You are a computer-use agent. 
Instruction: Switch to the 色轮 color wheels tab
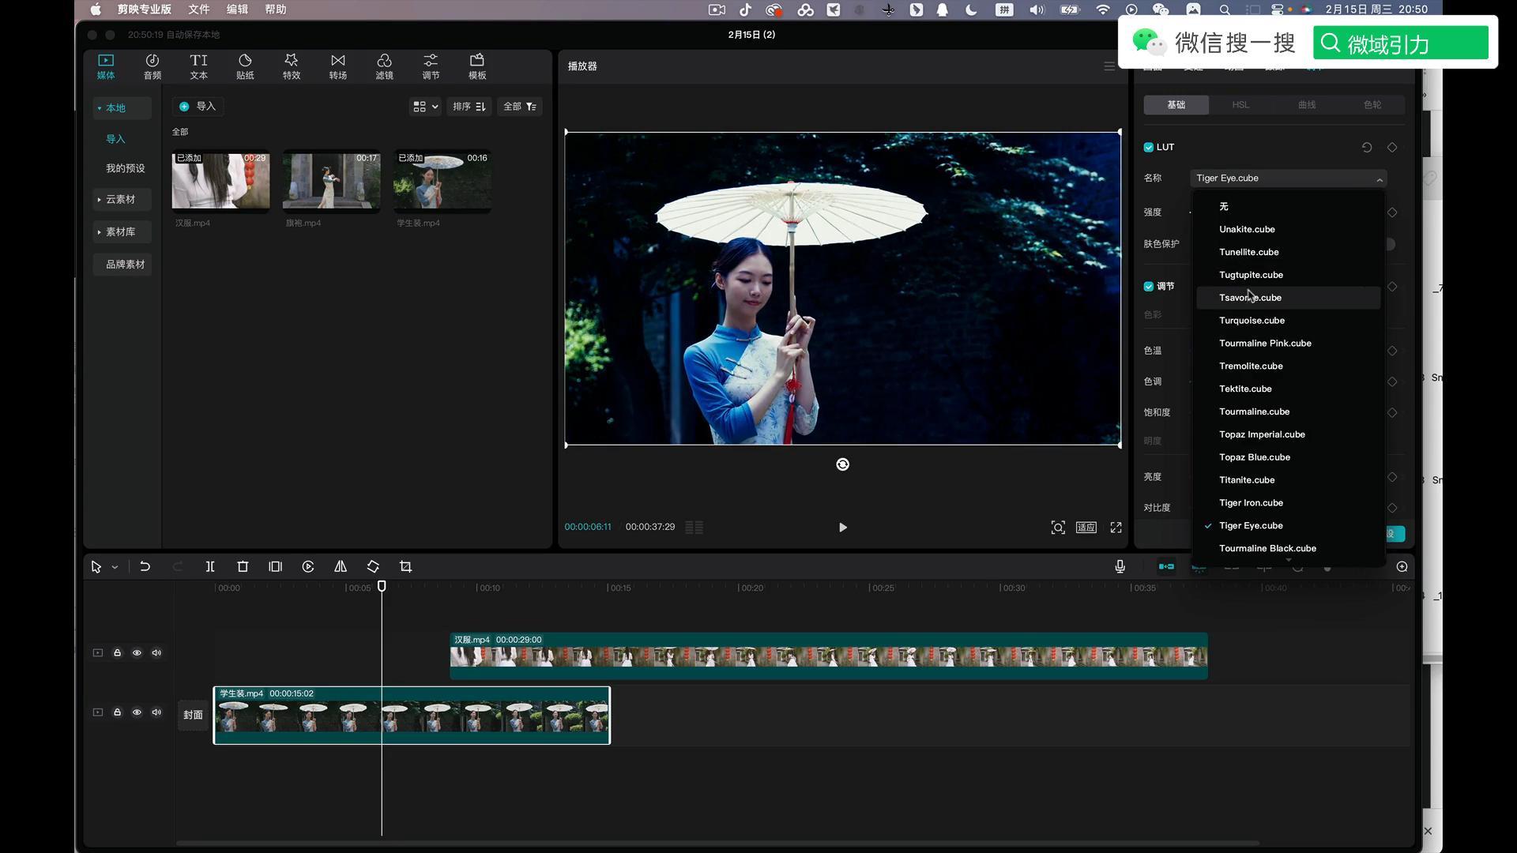coord(1372,105)
